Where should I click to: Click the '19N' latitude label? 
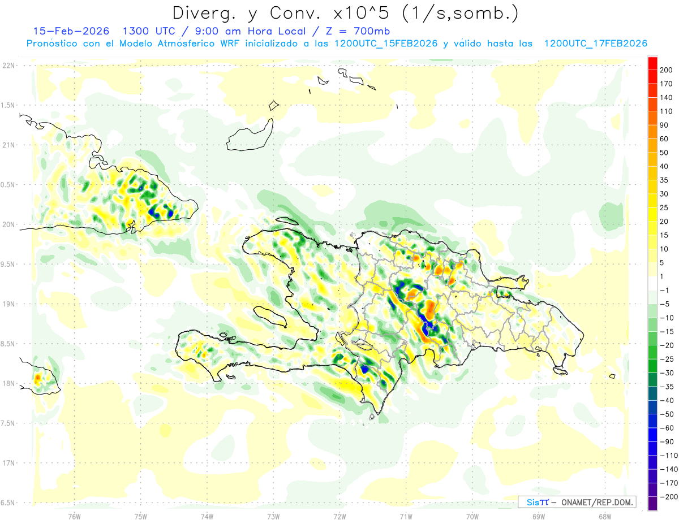coord(8,304)
